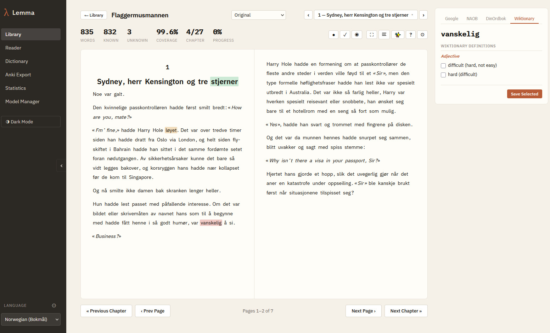
Task: Click the word "korsryggen" in the text
Action: coord(163,168)
